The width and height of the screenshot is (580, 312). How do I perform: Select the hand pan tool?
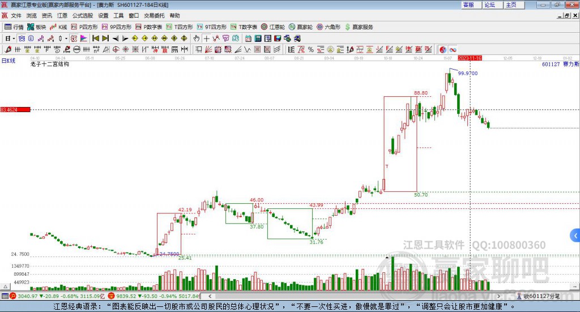pyautogui.click(x=197, y=39)
